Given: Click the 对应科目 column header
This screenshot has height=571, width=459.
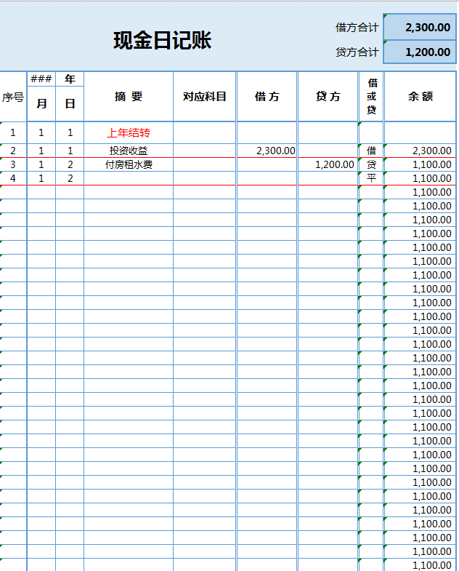Looking at the screenshot, I should [204, 97].
